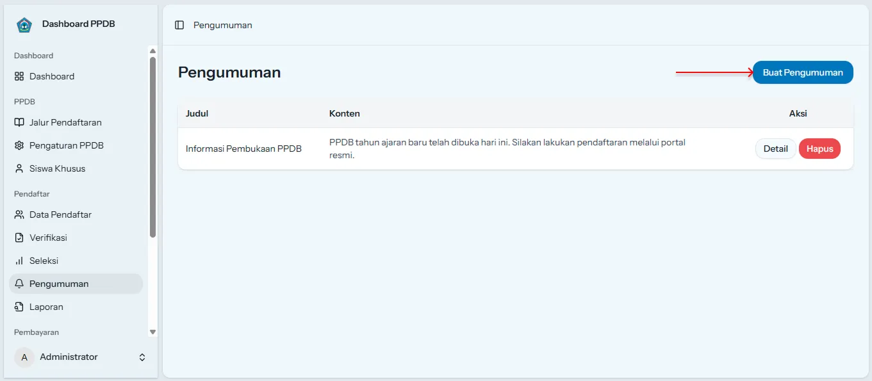Click the Verifikasi file-check icon
This screenshot has width=872, height=381.
19,238
